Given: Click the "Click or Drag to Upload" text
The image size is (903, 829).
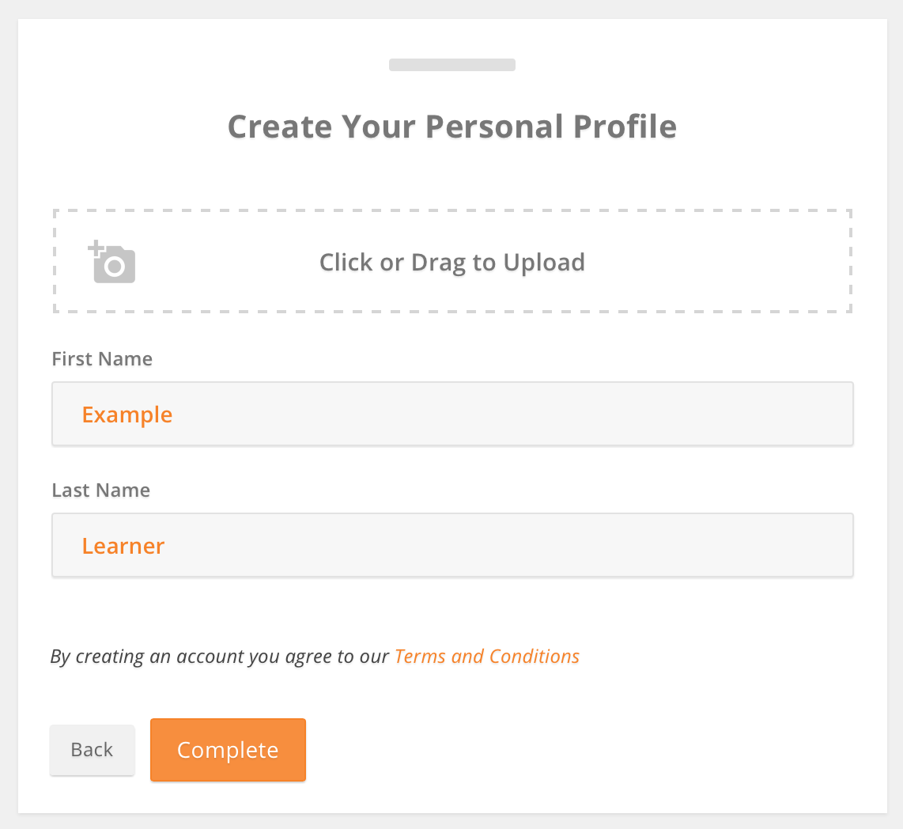Looking at the screenshot, I should coord(452,262).
